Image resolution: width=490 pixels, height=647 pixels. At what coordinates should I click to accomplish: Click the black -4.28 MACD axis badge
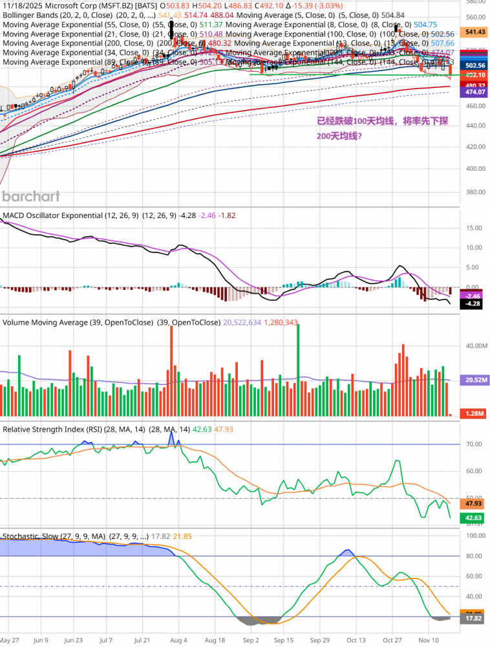pyautogui.click(x=471, y=304)
